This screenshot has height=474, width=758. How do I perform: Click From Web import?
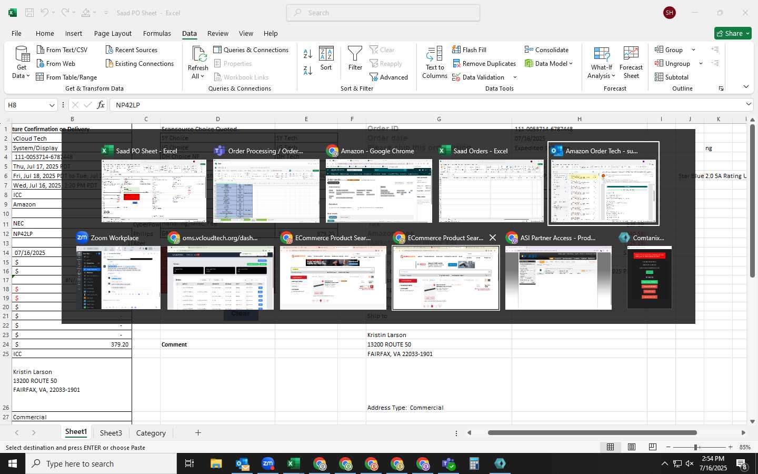(x=56, y=63)
